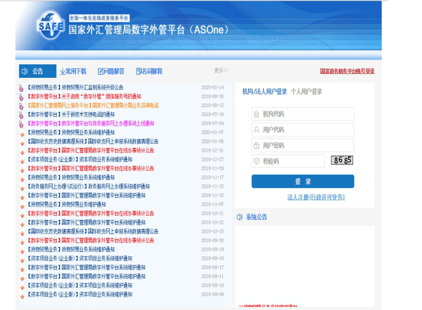Click the orange bullet on the 2019-12-27 row

[x=22, y=161]
